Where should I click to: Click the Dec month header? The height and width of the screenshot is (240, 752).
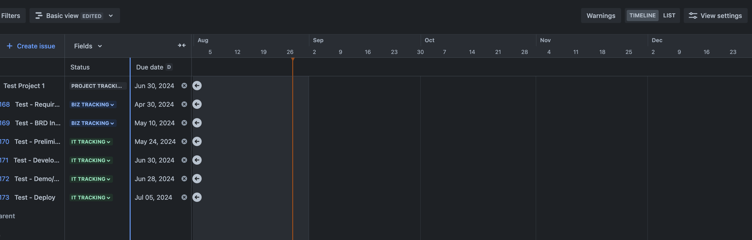657,40
